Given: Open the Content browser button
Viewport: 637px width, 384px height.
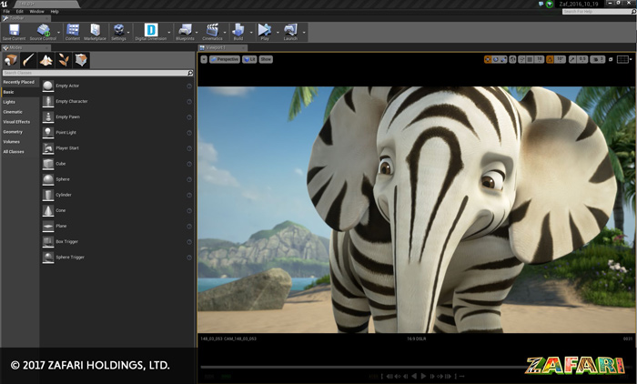Looking at the screenshot, I should pyautogui.click(x=73, y=30).
